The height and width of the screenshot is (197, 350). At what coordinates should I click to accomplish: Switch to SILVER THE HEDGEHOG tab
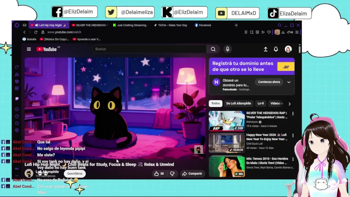click(90, 25)
